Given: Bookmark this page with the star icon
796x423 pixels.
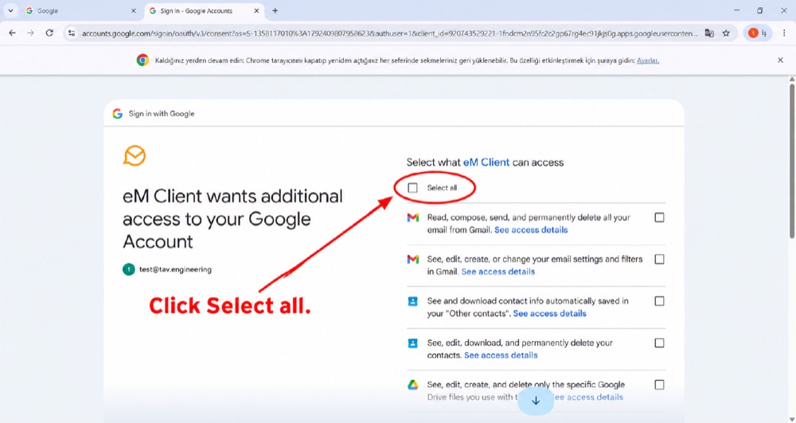Looking at the screenshot, I should click(x=726, y=33).
